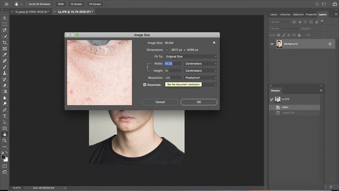Viewport: 339px width, 191px height.
Task: Filter layers by pixel layer icon
Action: 294,22
